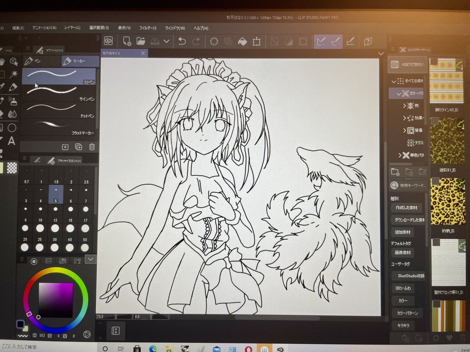Toggle Snap to Ruler in command bar
This screenshot has width=470, height=352.
click(x=321, y=41)
